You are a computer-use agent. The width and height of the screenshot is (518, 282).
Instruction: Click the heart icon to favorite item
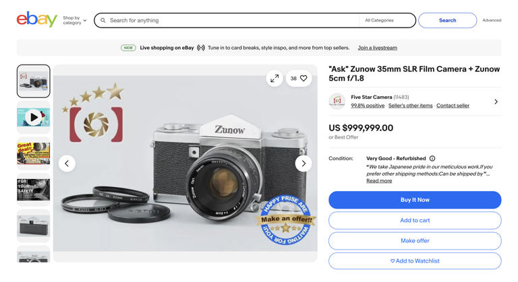[304, 79]
